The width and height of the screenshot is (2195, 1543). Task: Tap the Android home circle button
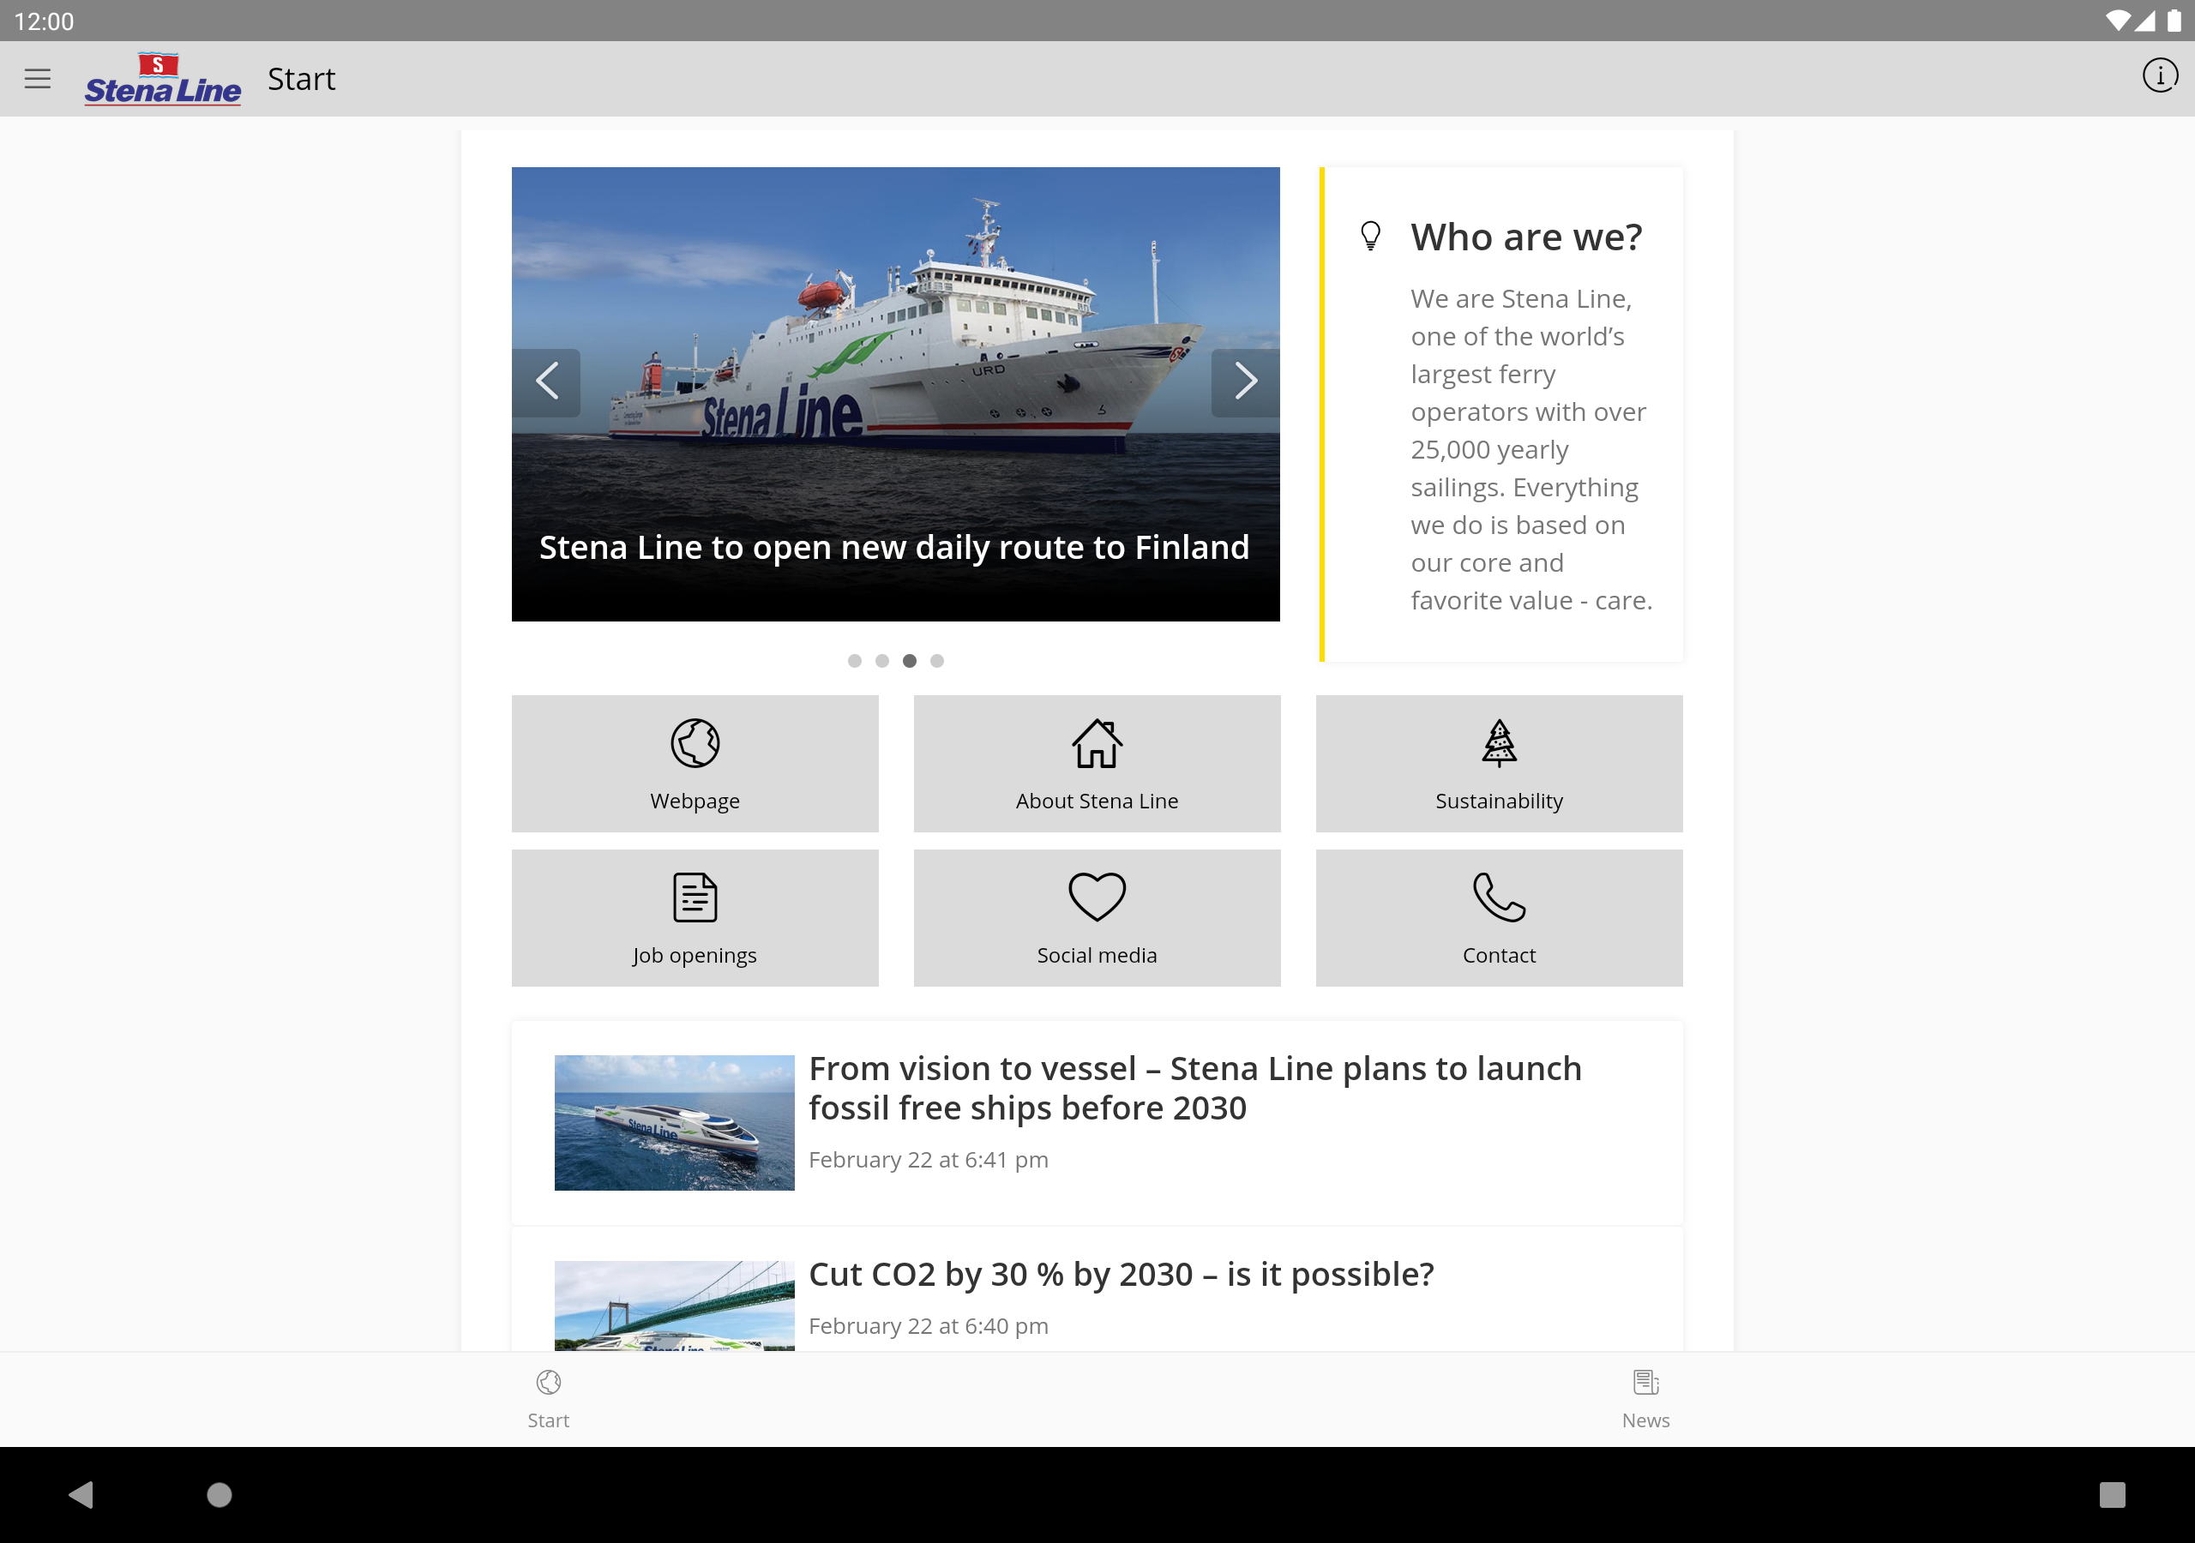219,1494
